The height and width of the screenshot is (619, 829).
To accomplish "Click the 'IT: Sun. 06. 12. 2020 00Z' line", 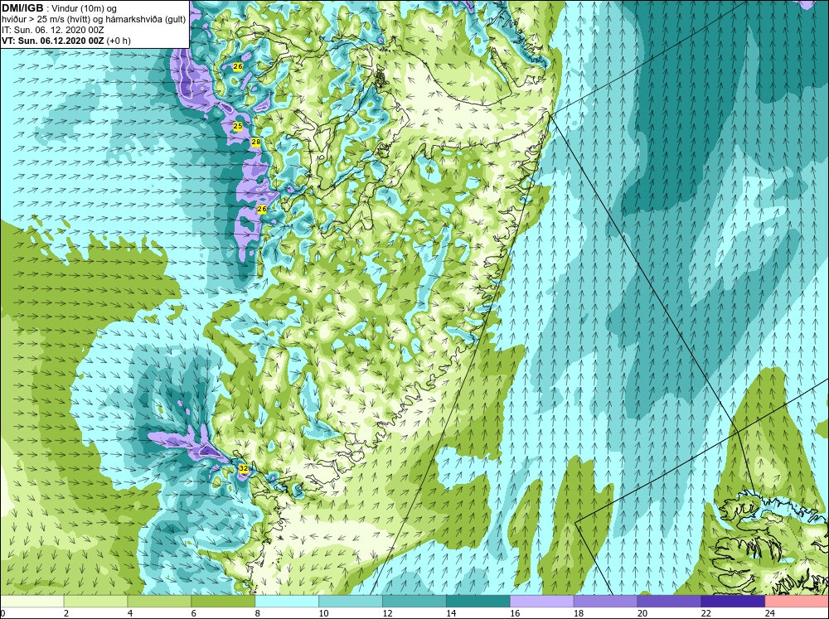I will (53, 30).
